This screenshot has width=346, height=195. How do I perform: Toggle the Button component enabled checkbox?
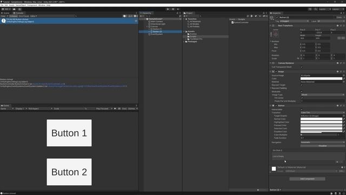pyautogui.click(x=276, y=106)
